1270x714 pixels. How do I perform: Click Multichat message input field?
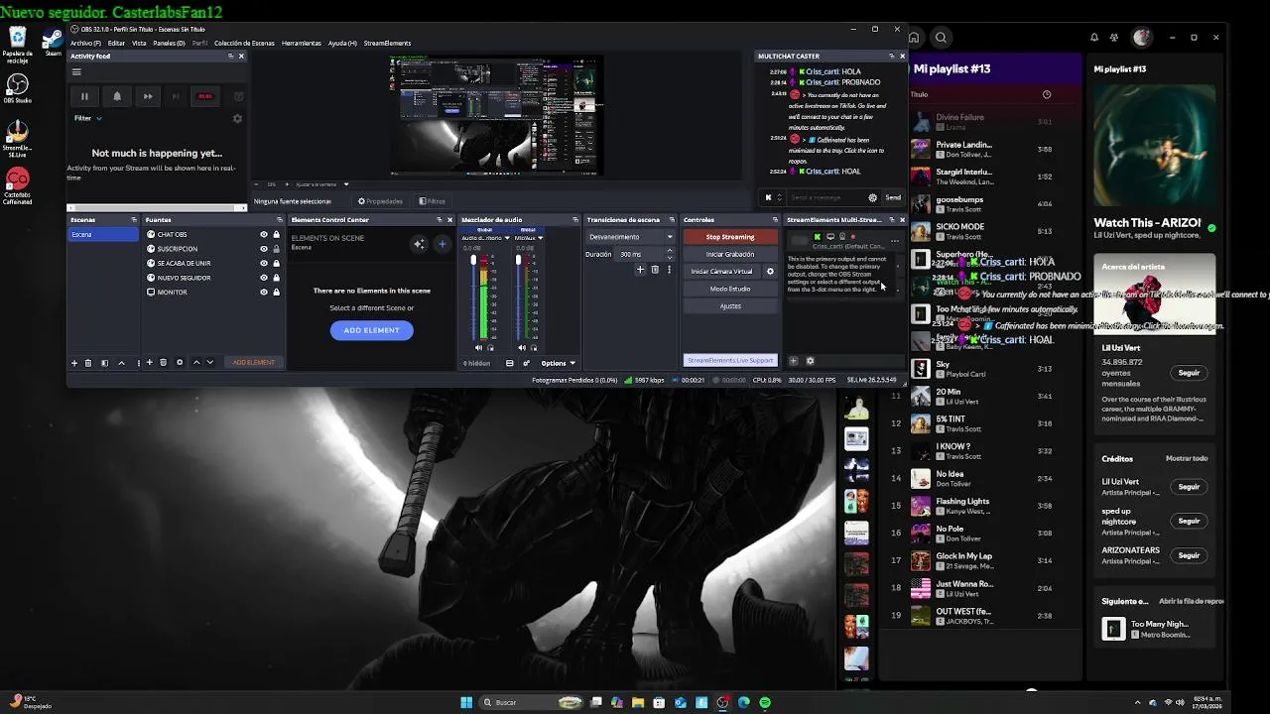(x=825, y=197)
